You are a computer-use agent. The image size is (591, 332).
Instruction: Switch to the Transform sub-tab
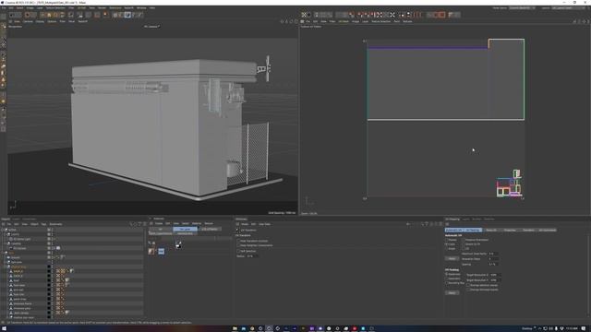point(528,230)
